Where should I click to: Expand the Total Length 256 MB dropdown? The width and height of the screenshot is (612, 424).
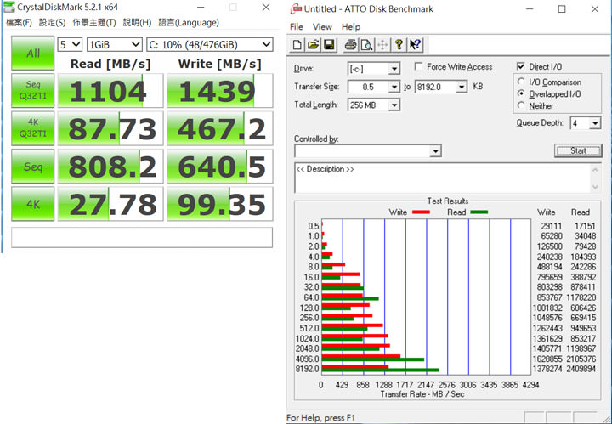[x=394, y=105]
